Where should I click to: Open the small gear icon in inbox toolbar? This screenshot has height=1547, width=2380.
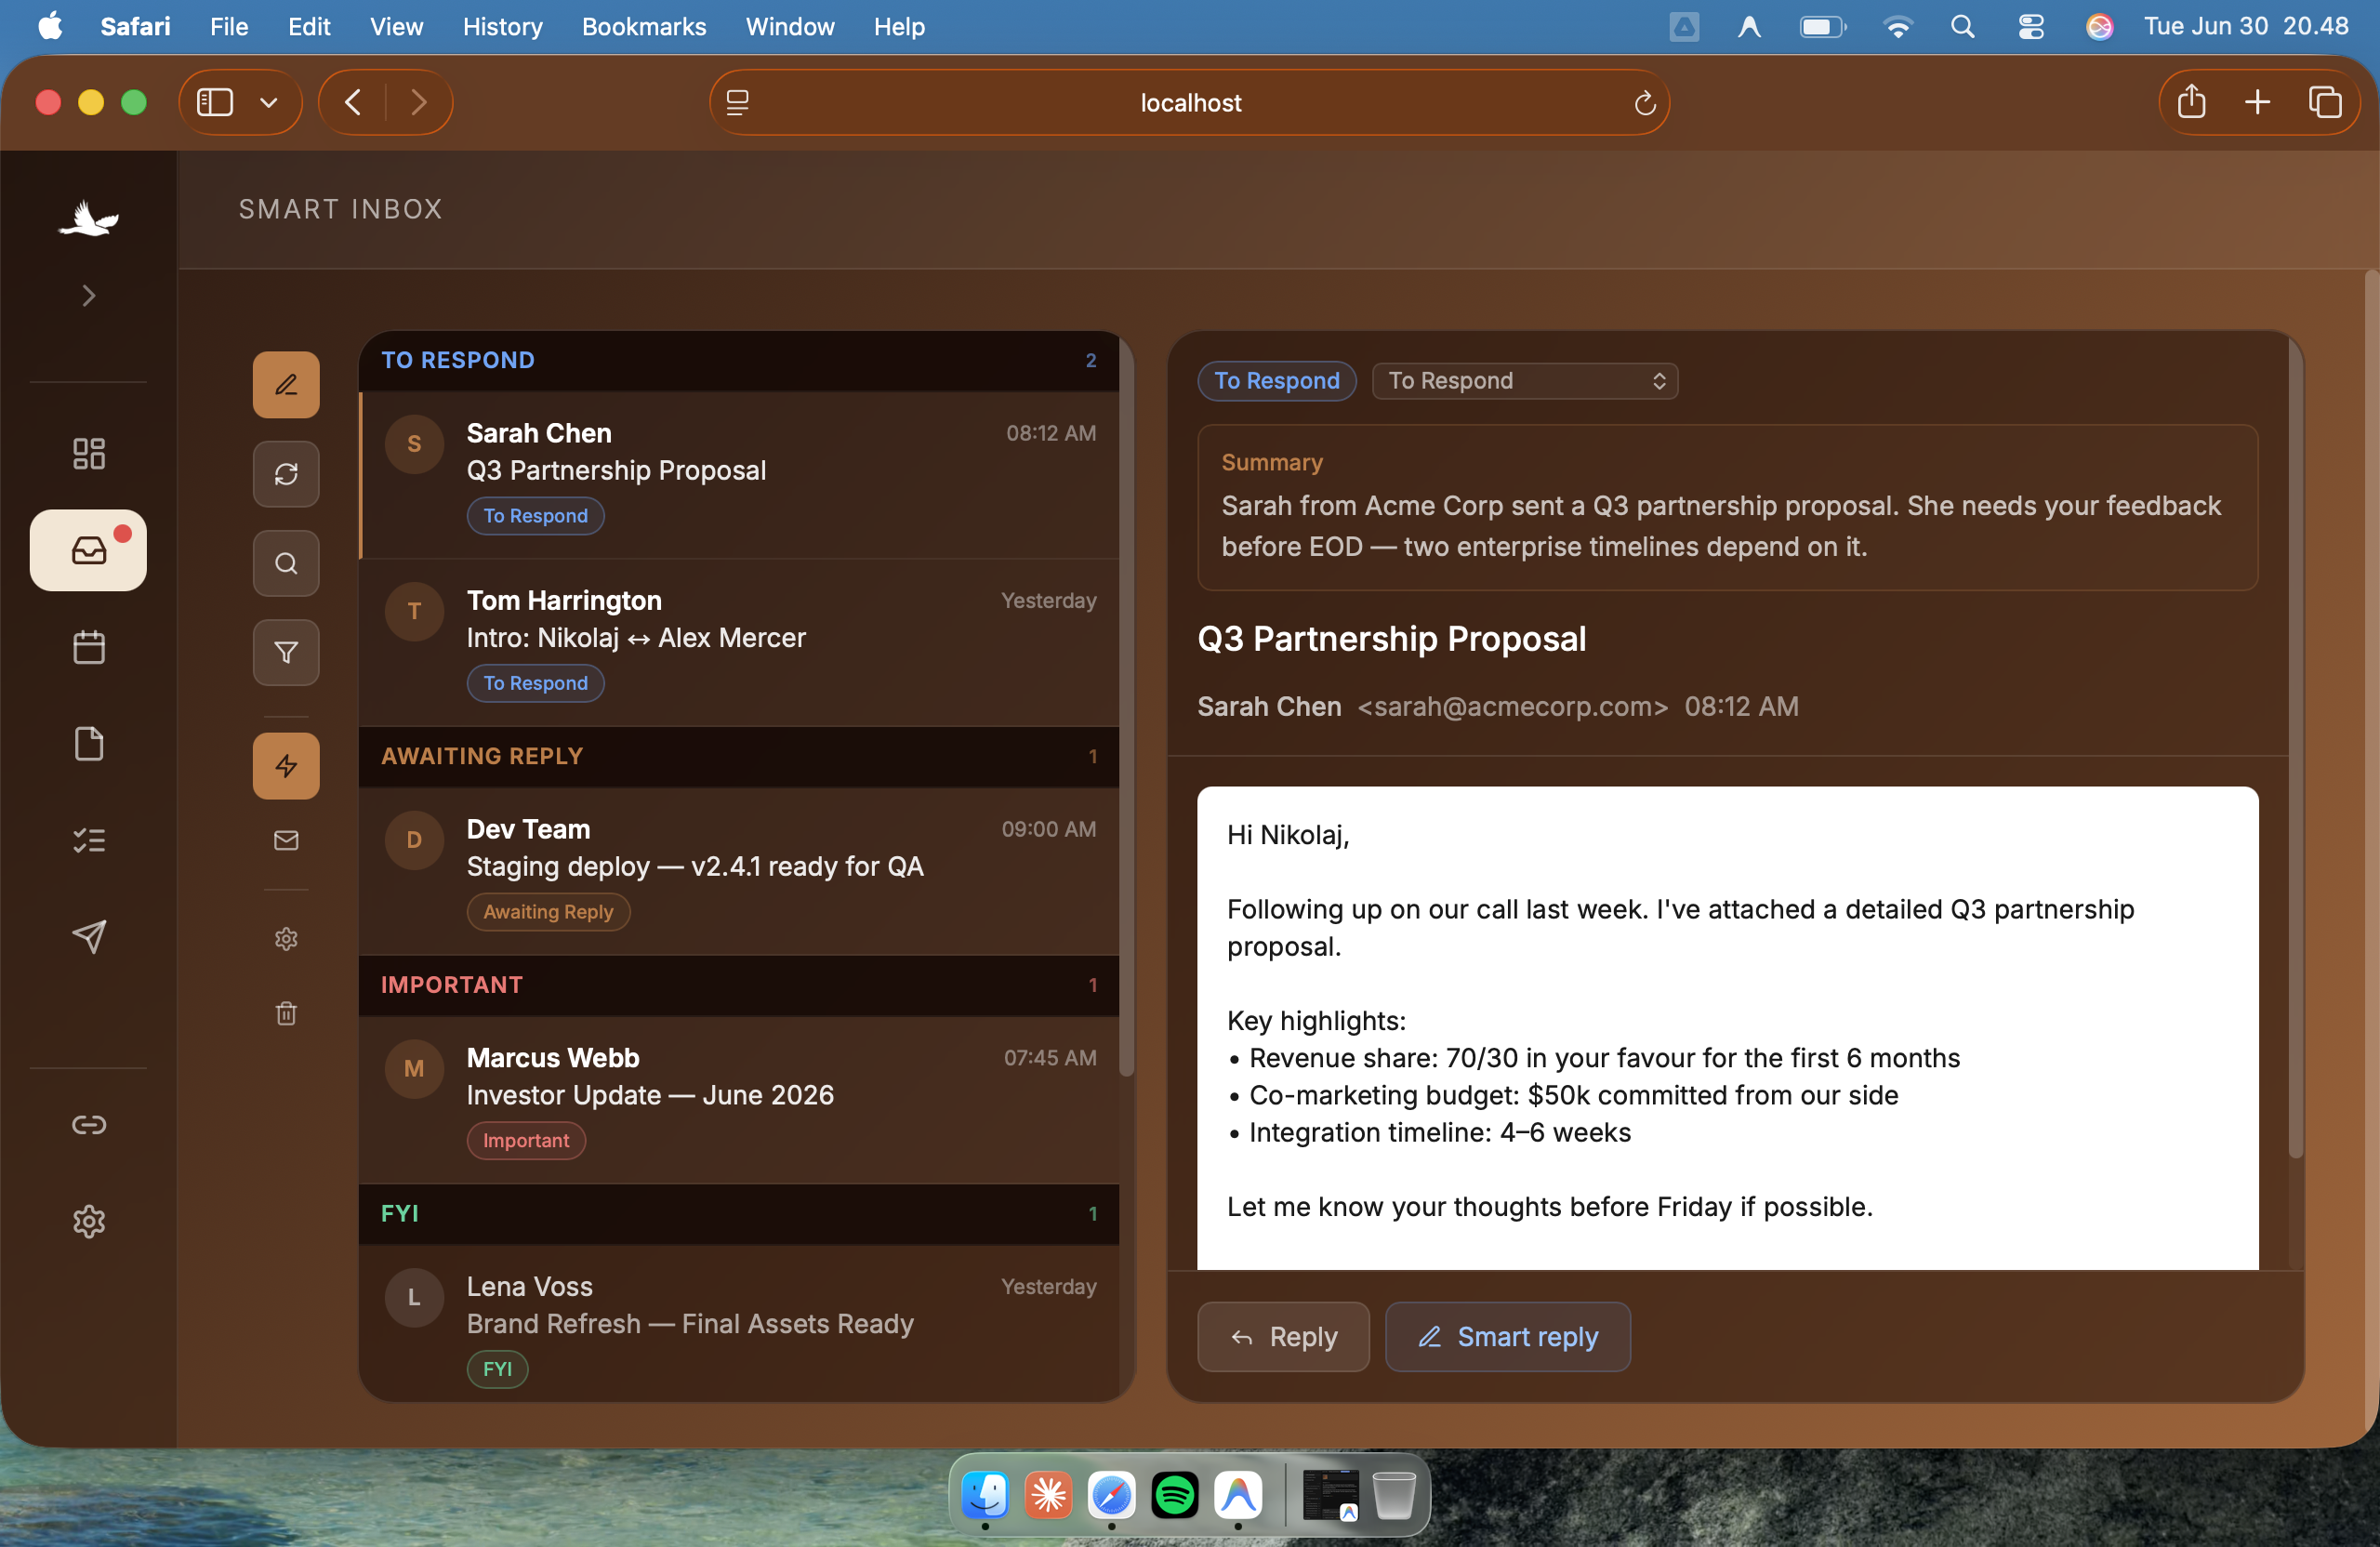286,939
